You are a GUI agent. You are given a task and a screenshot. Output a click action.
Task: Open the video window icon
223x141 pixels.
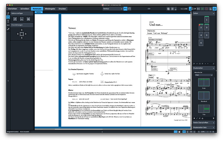[168, 9]
